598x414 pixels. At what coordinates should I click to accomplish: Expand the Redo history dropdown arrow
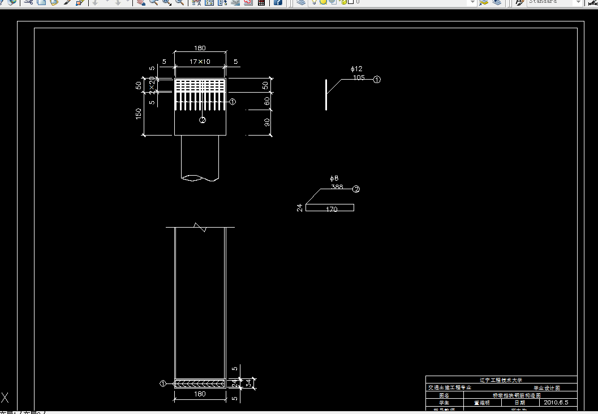pyautogui.click(x=128, y=2)
